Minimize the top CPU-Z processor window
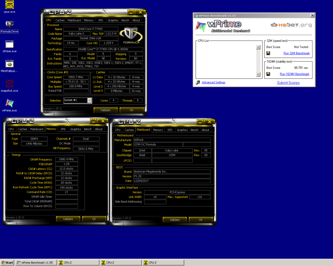333x266 pixels. 131,12
